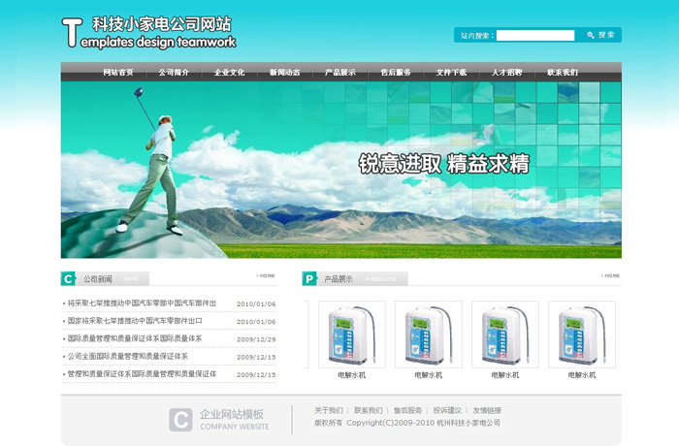Go to 企业文化 in the navigation bar
The image size is (679, 446).
pyautogui.click(x=229, y=73)
